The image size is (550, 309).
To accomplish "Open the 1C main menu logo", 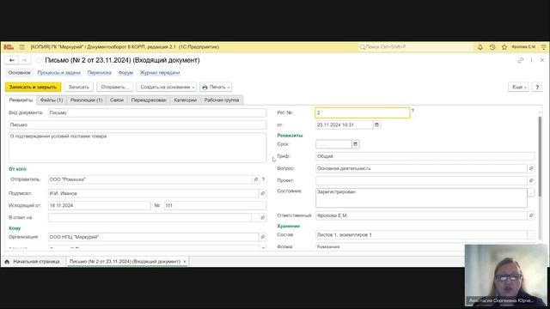I will 9,47.
